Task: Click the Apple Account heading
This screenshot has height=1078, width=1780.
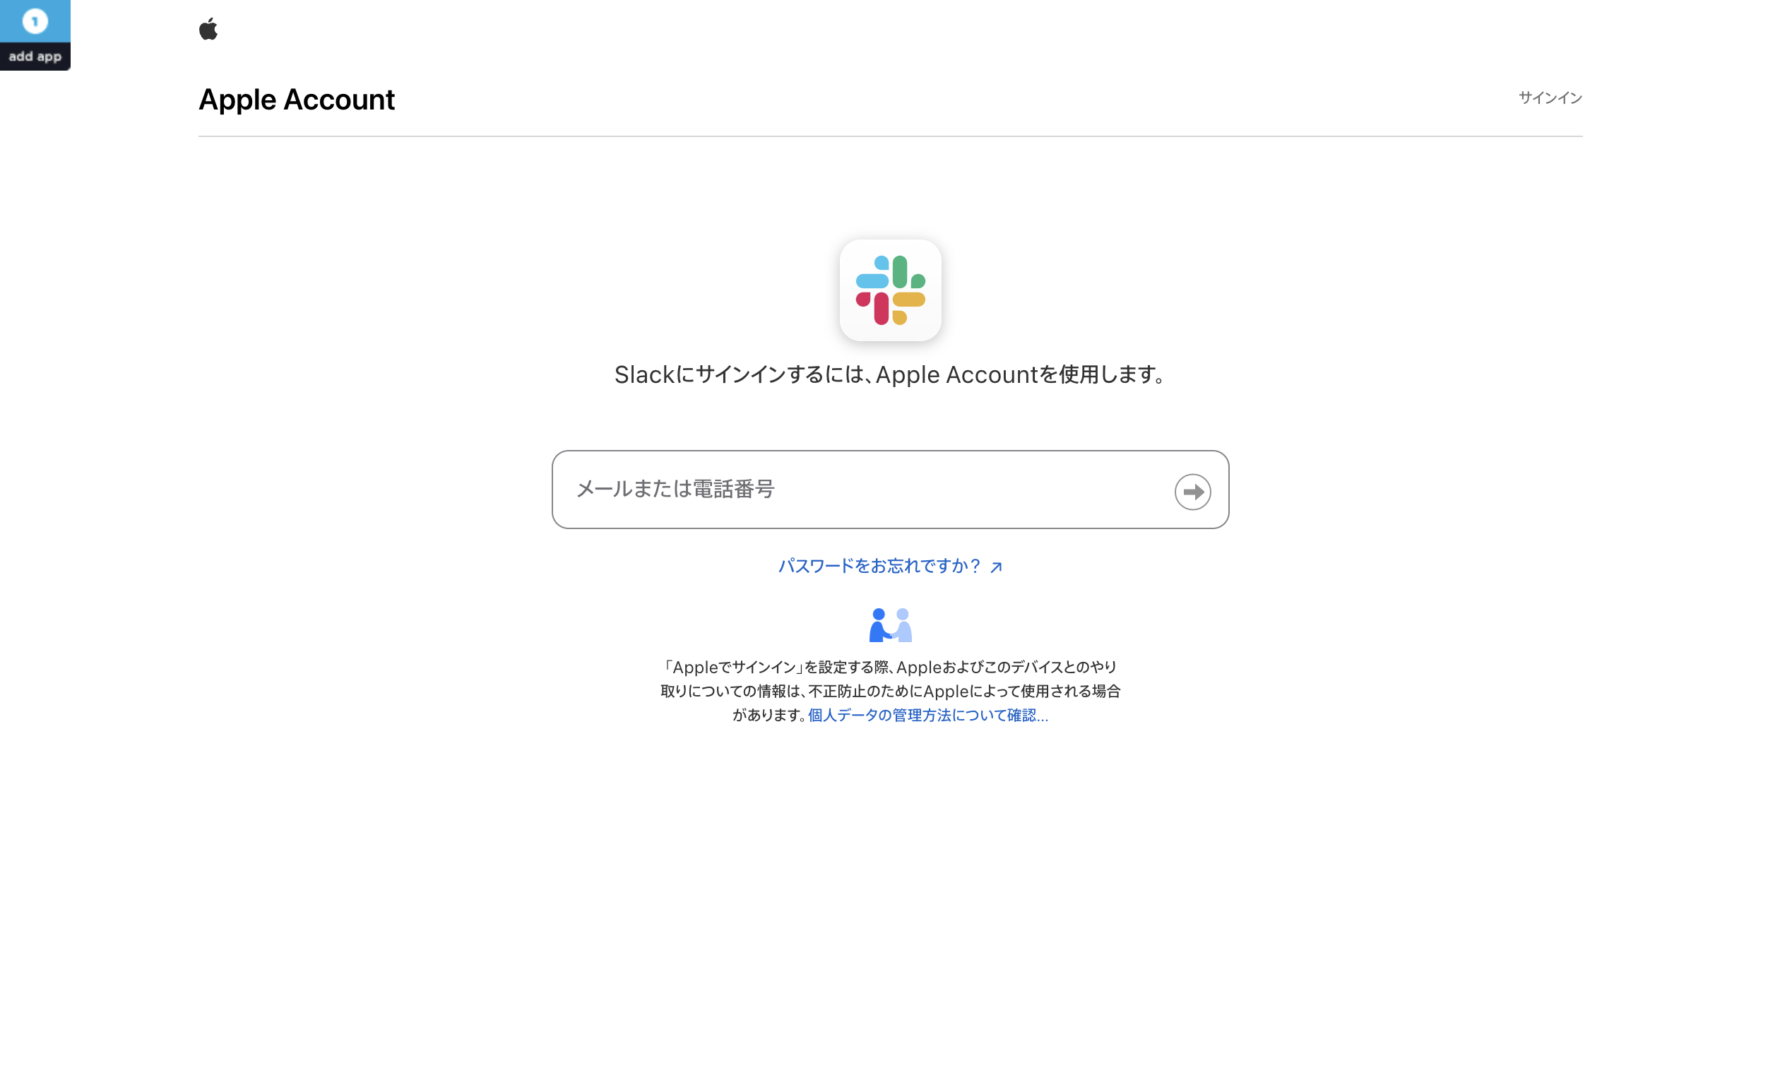Action: click(x=297, y=100)
